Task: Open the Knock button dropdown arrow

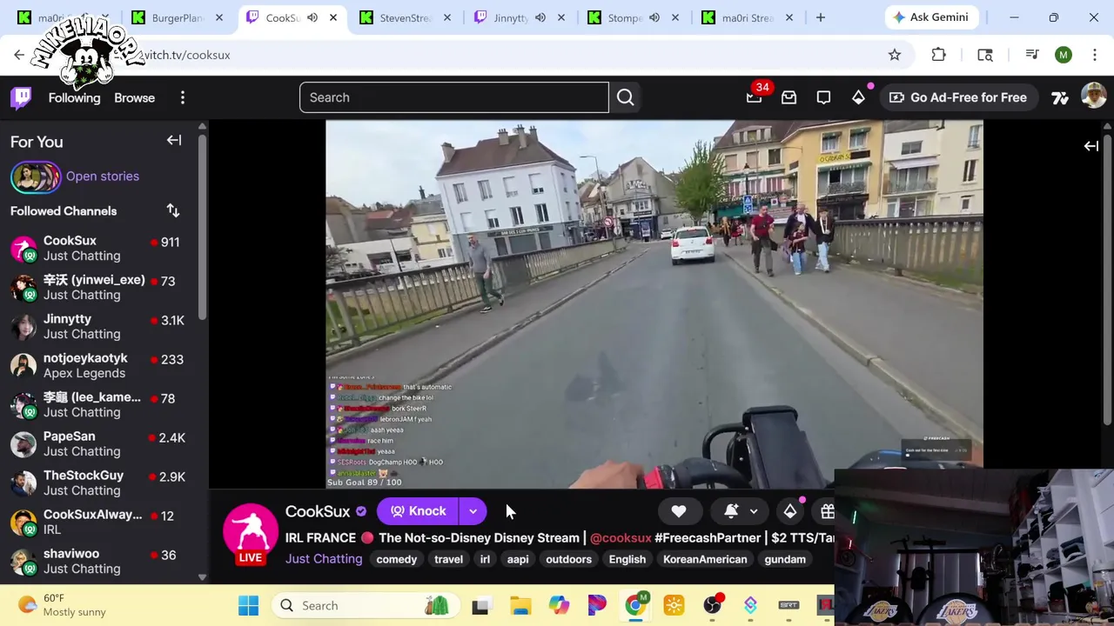Action: [x=473, y=511]
